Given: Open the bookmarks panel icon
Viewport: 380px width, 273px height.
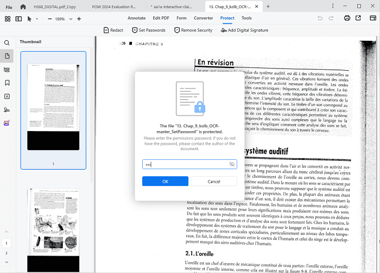Looking at the screenshot, I should 7,83.
